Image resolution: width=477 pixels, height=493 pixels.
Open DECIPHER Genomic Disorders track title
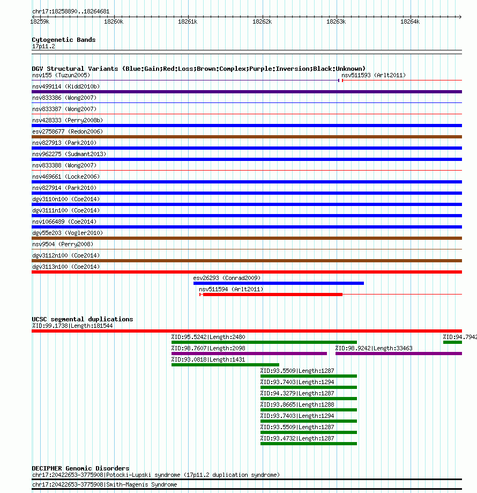80,468
